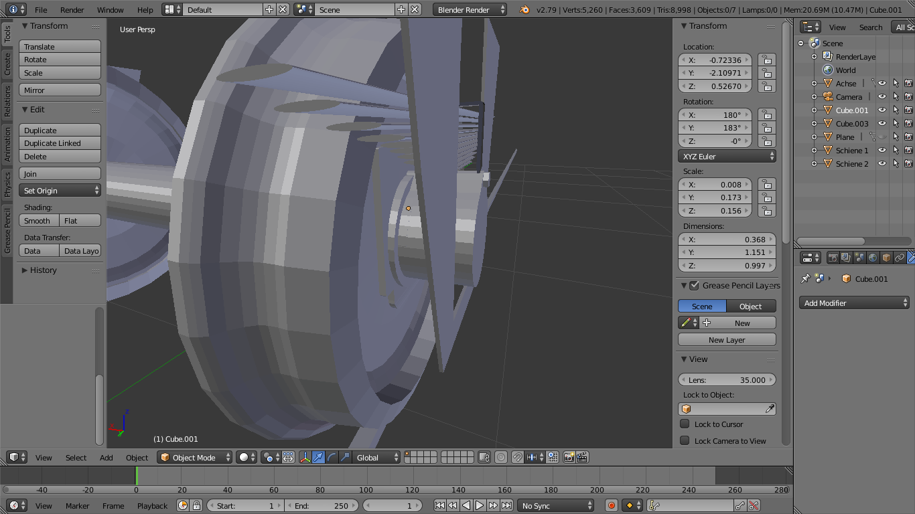Click the record auto-keyframe button in timeline
Screen dimensions: 915x514
pyautogui.click(x=611, y=506)
